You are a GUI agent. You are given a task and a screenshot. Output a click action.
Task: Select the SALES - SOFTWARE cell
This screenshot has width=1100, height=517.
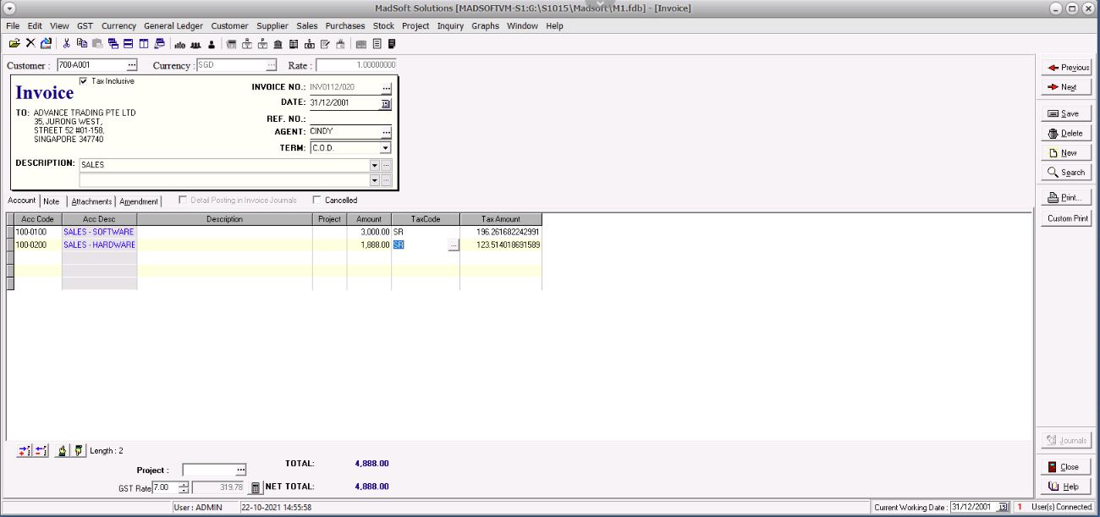[100, 232]
